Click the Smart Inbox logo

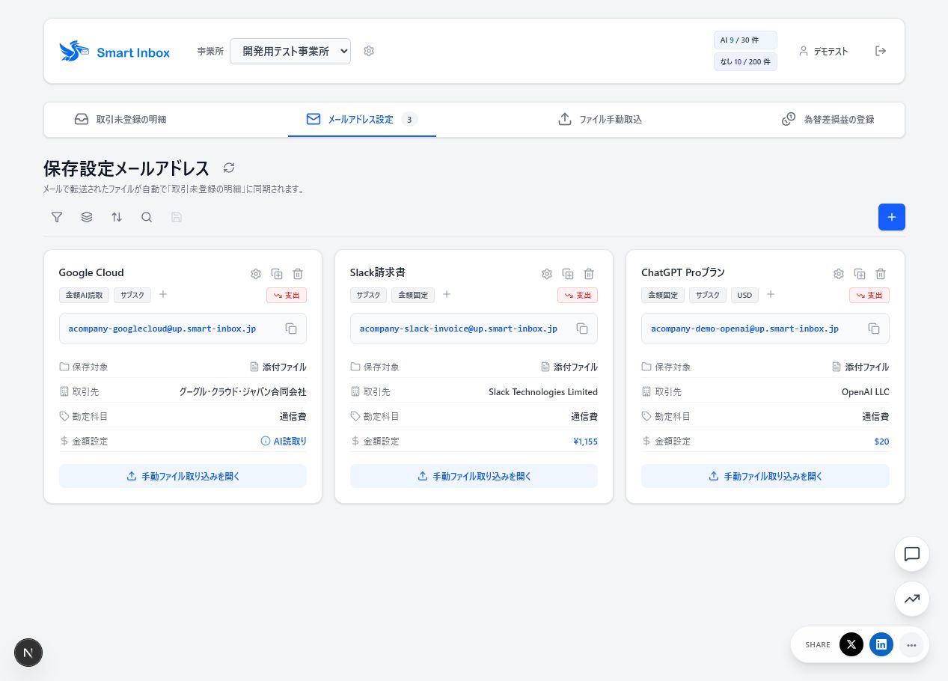[x=114, y=52]
